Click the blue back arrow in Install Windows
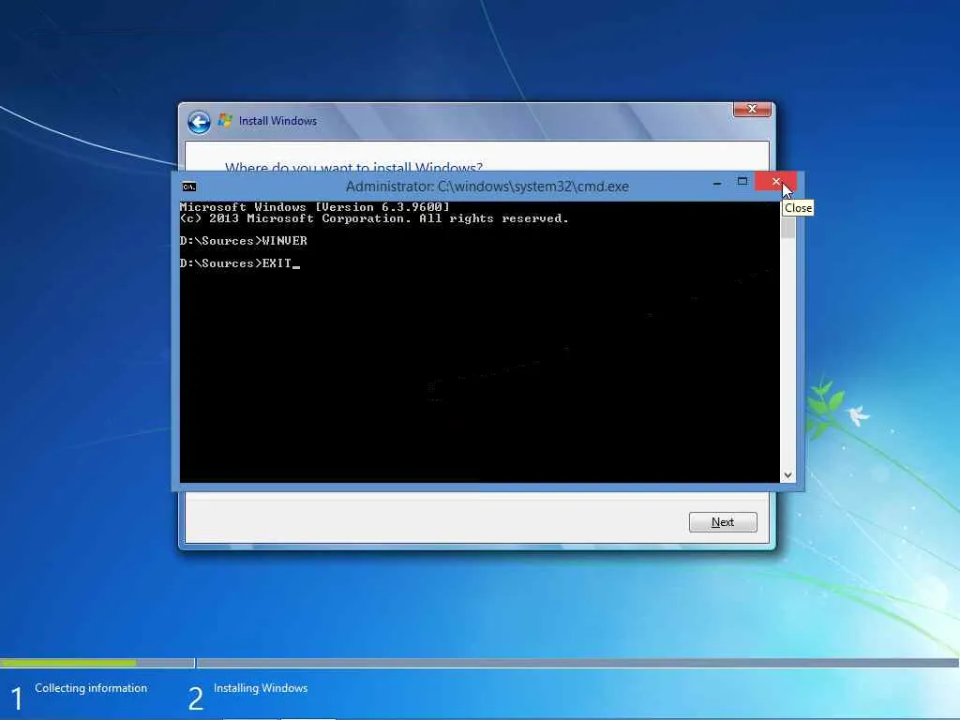 (x=199, y=122)
